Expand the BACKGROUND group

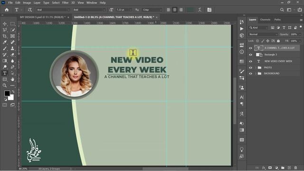coord(256,74)
